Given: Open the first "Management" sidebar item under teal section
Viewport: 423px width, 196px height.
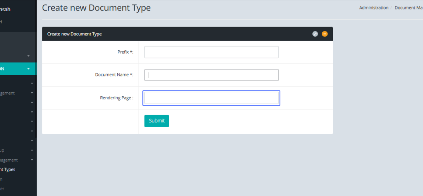Looking at the screenshot, I should pyautogui.click(x=7, y=93).
